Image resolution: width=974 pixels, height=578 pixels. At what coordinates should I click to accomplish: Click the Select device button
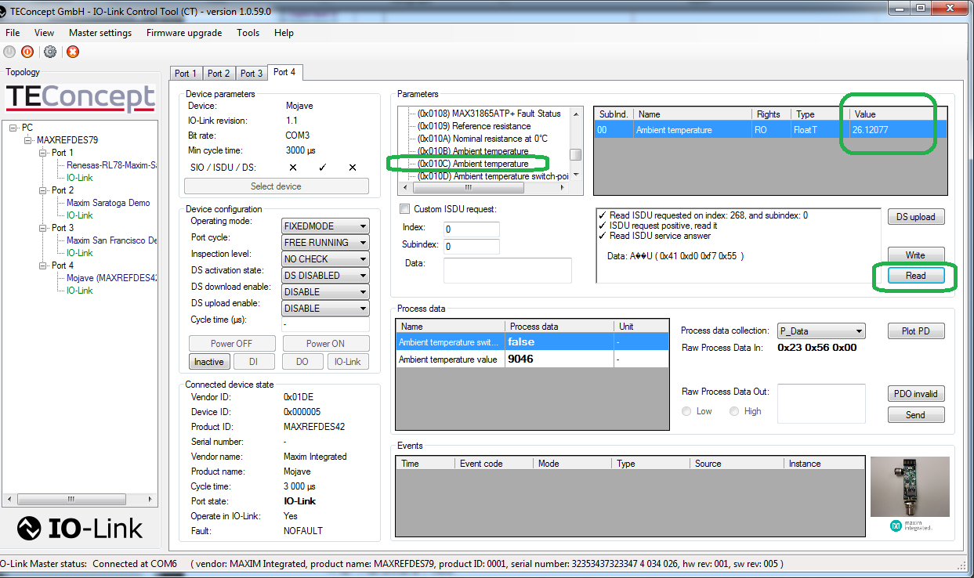[x=276, y=186]
